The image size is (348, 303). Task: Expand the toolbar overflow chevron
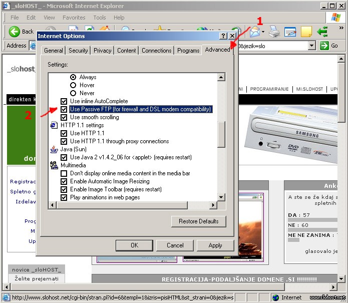click(x=341, y=28)
